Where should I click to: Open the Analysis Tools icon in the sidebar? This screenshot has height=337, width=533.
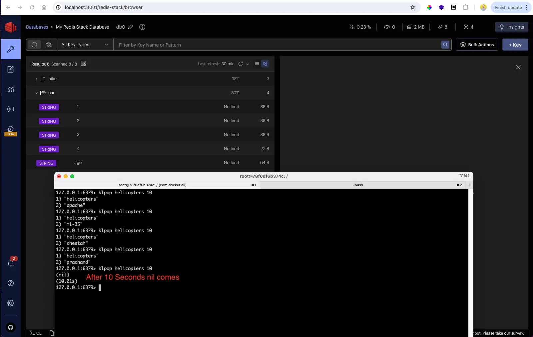[11, 89]
